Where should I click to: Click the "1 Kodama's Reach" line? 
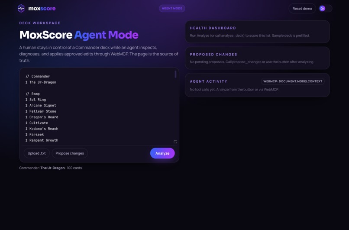42,129
